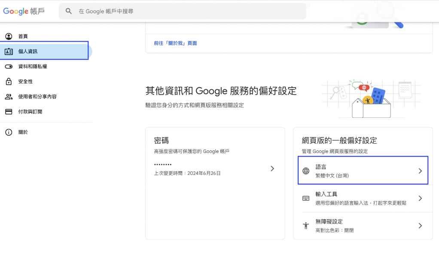Select the 資料和隱私權 sidebar icon

tap(9, 66)
